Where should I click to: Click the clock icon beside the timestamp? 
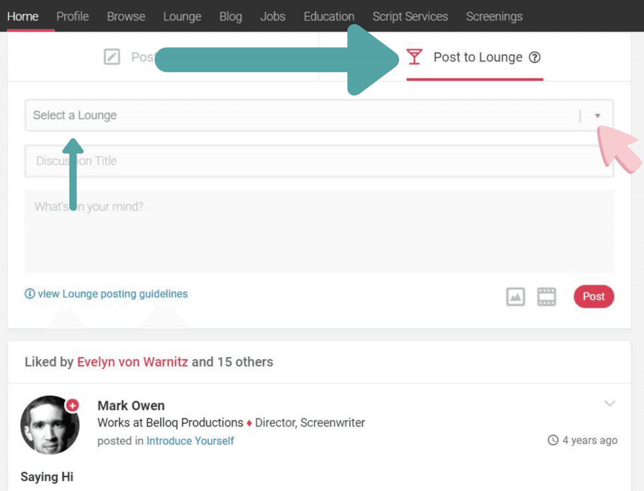point(553,440)
